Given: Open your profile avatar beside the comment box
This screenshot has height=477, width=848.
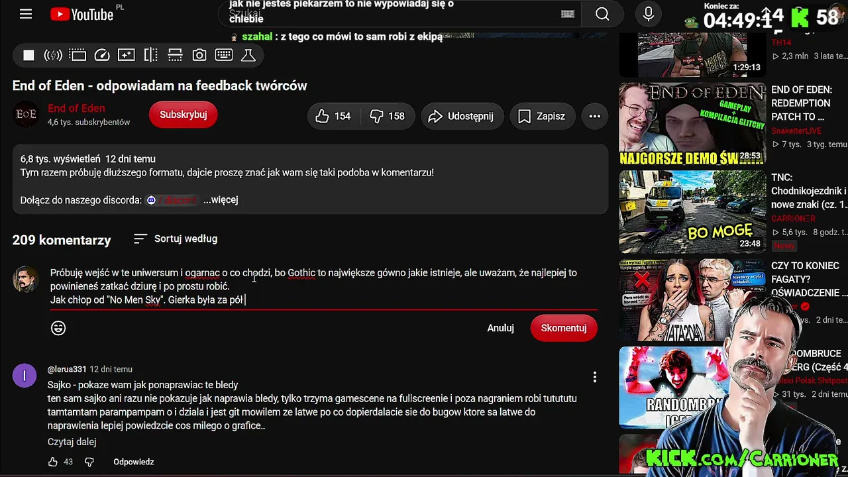Looking at the screenshot, I should point(26,280).
